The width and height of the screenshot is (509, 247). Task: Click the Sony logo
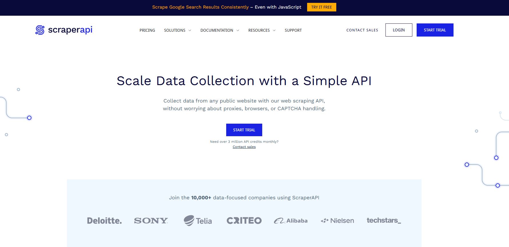(151, 221)
